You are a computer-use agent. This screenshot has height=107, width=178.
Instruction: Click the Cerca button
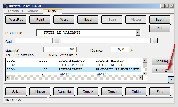click(112, 91)
